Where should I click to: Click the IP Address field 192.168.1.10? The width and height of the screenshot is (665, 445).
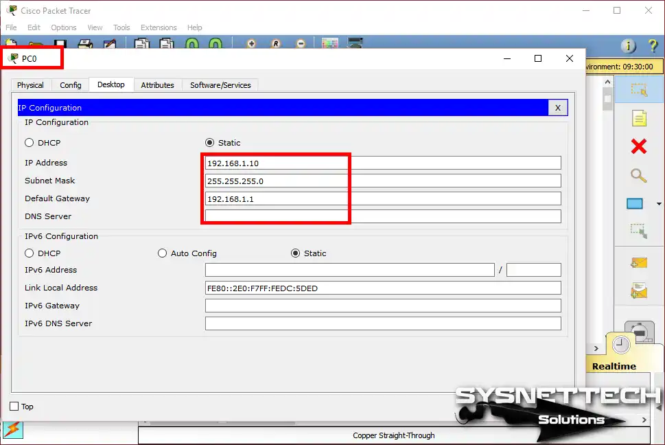pos(383,163)
